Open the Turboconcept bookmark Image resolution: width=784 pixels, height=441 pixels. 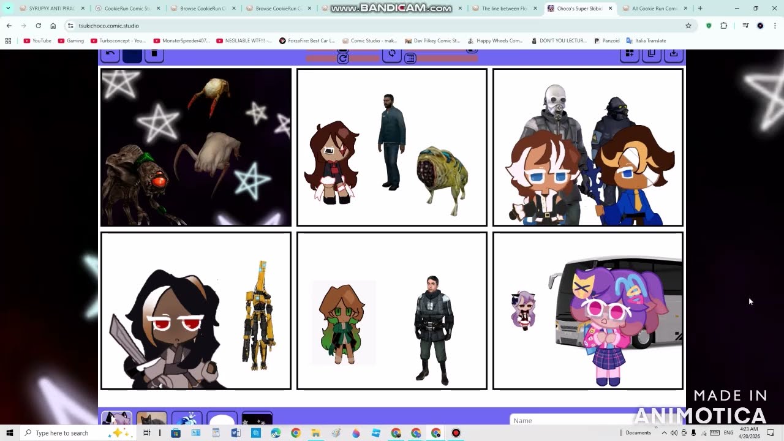[x=118, y=40]
